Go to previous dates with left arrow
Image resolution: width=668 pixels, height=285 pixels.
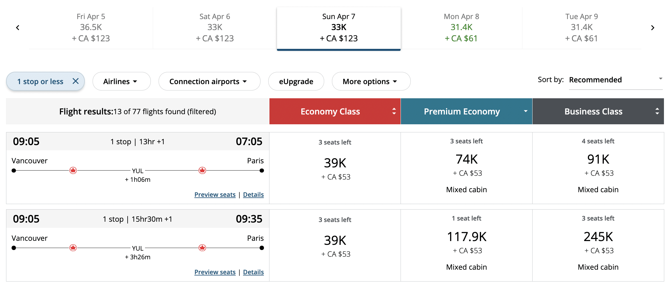click(18, 28)
